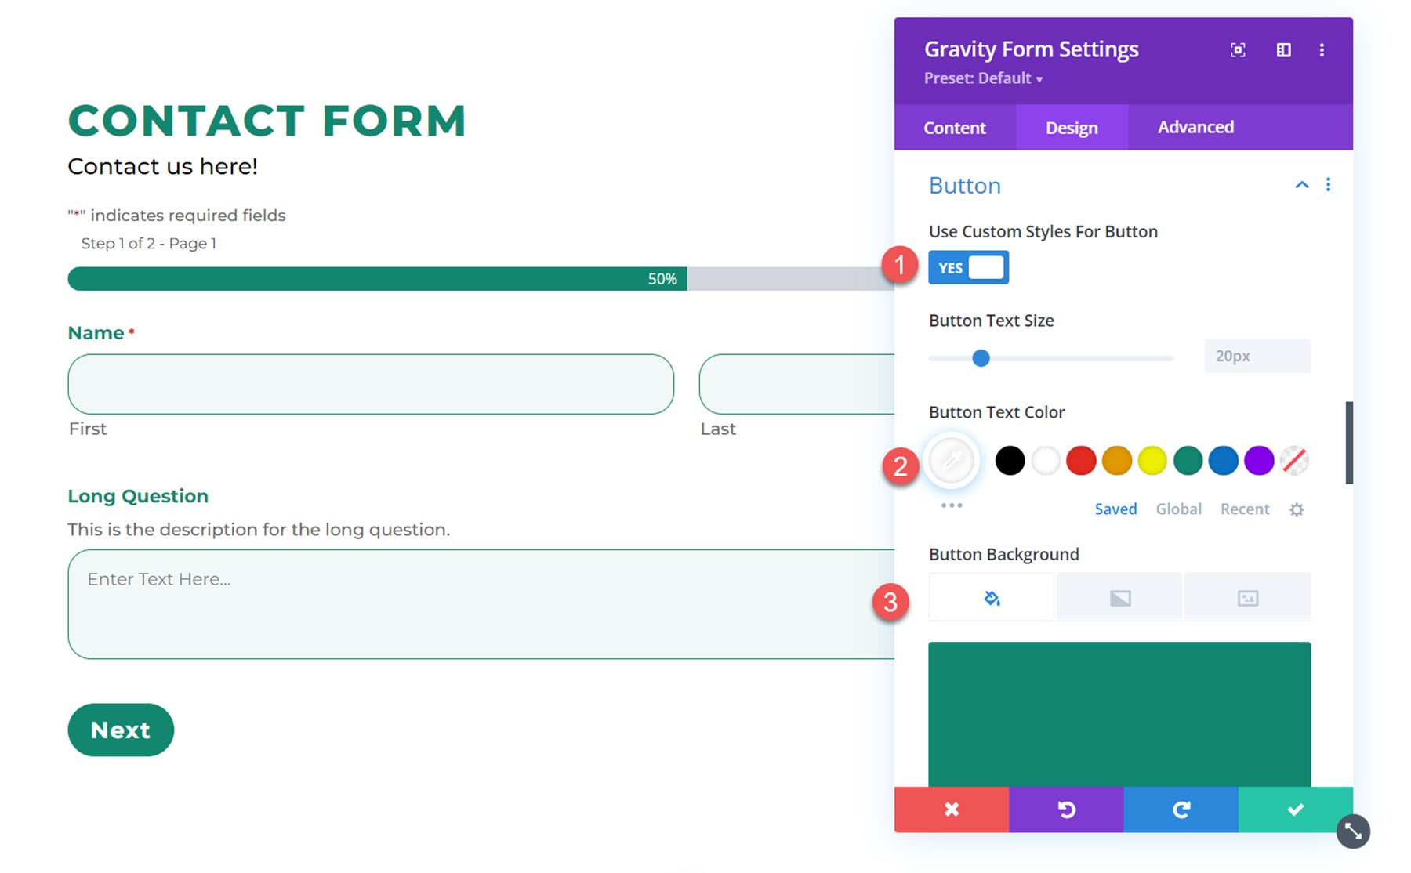Viewport: 1411px width, 873px height.
Task: Click the three-dot options under the eyedropper
Action: (951, 505)
